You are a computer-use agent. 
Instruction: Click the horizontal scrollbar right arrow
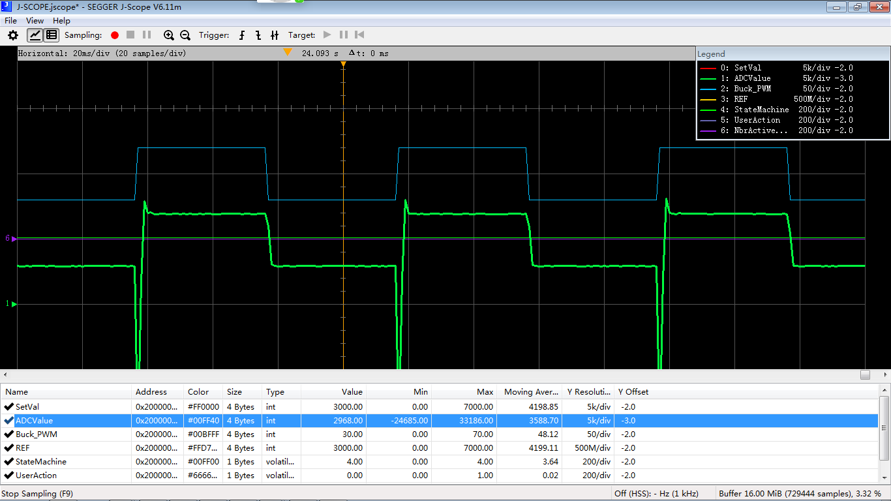coord(885,374)
